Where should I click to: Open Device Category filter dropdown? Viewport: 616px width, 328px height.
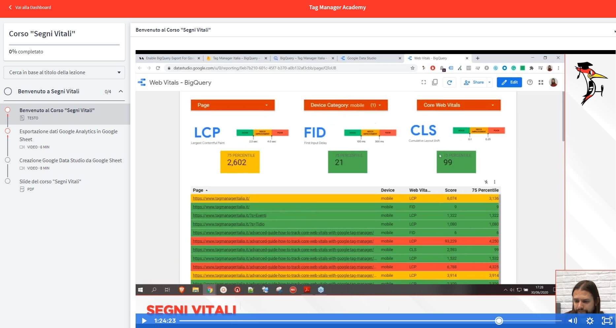[345, 105]
